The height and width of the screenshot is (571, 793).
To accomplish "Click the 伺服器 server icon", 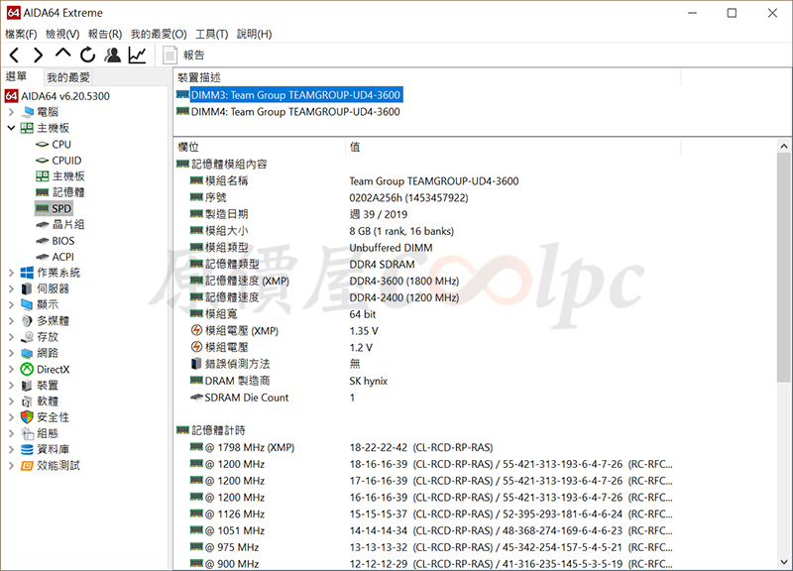I will (x=28, y=288).
